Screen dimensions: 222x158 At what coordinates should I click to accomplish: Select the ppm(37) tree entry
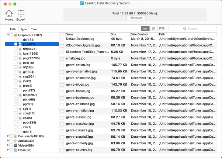point(29,90)
